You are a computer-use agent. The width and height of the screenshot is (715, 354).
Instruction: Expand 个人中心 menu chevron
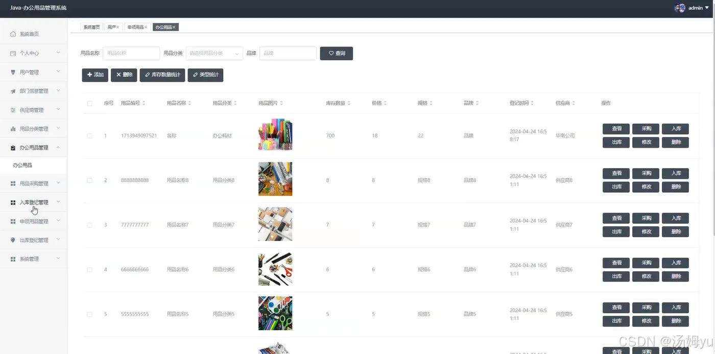click(x=58, y=53)
